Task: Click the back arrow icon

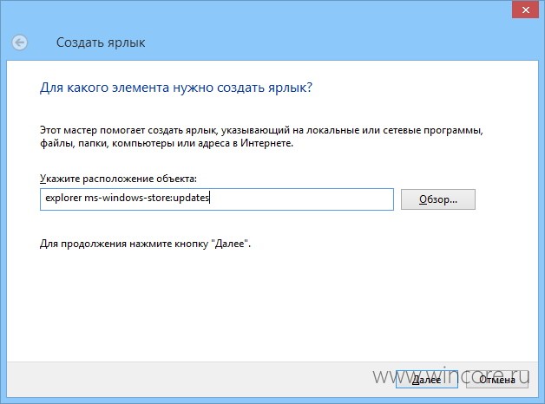Action: point(19,42)
